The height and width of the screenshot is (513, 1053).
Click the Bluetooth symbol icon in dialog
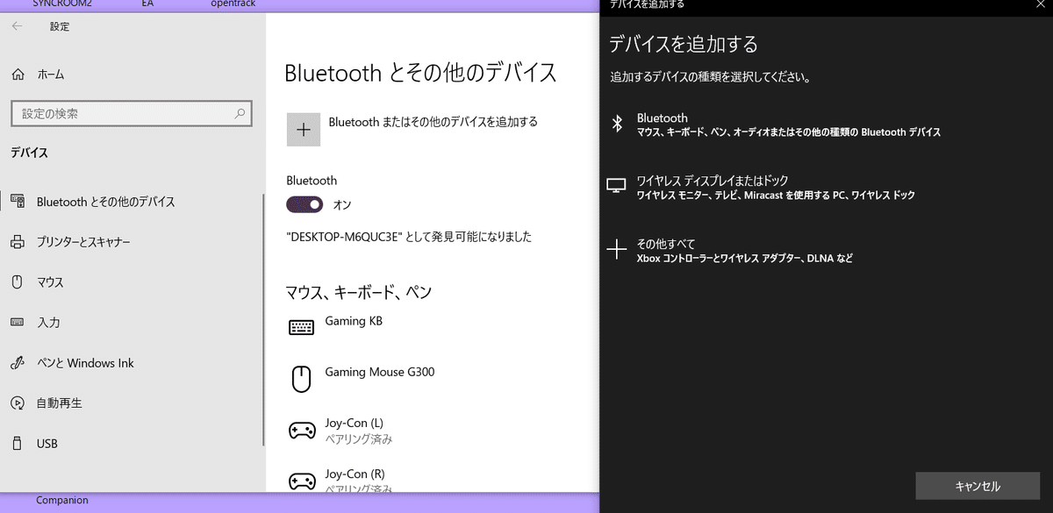point(617,125)
